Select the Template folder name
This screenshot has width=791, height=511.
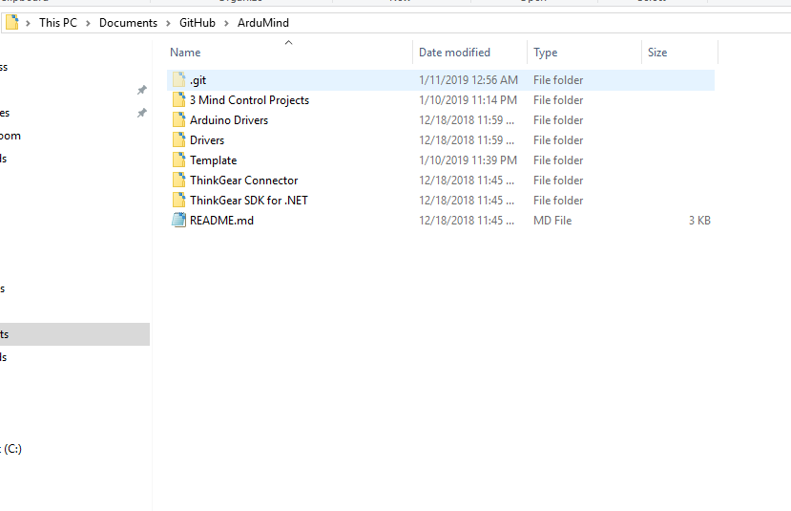[x=214, y=160]
